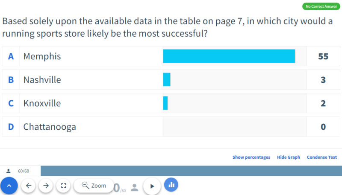Open the participants person icon
342x195 pixels.
[135, 187]
